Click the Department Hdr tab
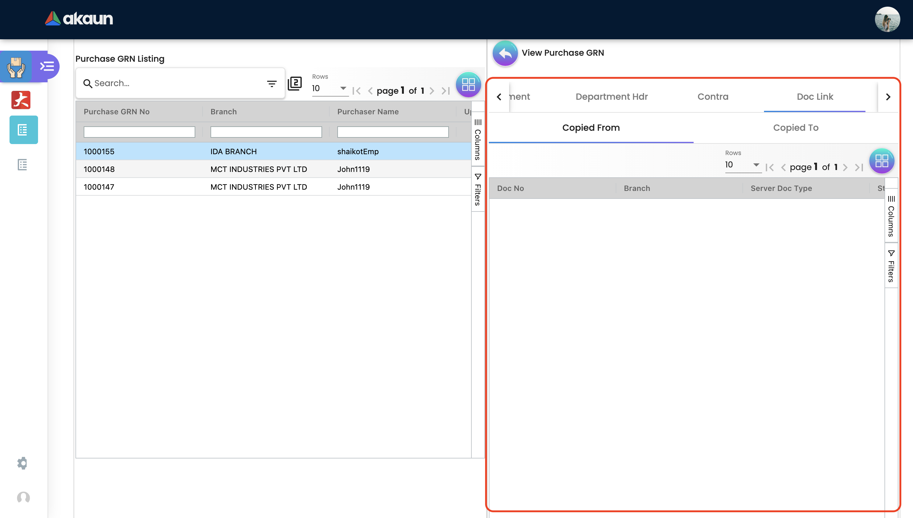The width and height of the screenshot is (913, 518). point(612,97)
